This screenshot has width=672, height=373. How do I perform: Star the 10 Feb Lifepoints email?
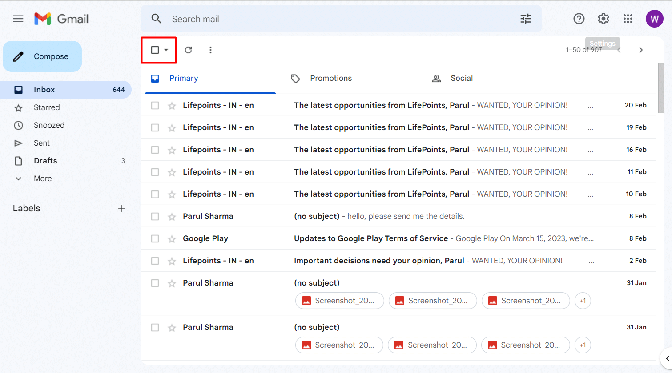pyautogui.click(x=172, y=194)
